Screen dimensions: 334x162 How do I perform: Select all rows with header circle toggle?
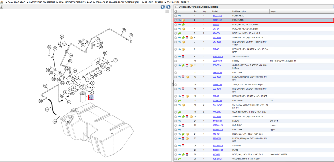[176, 11]
